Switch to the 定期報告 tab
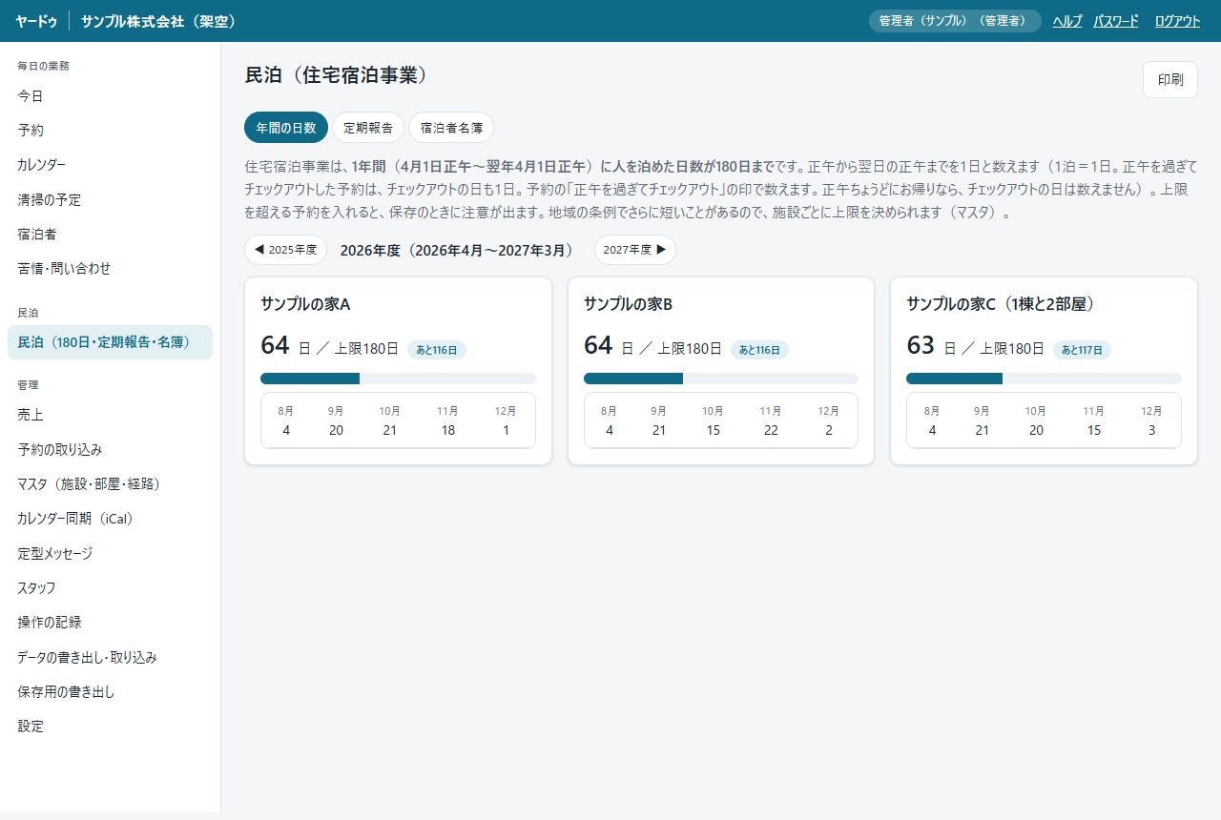The height and width of the screenshot is (820, 1221). coord(368,128)
